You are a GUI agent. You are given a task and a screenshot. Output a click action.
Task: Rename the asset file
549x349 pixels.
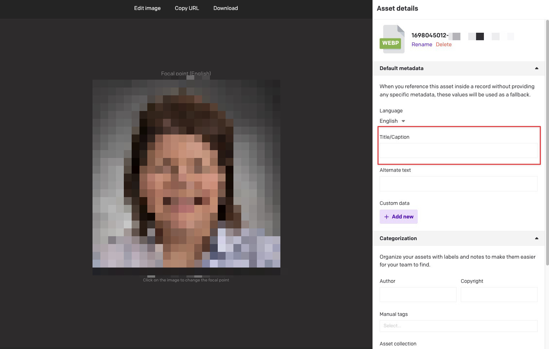(422, 44)
